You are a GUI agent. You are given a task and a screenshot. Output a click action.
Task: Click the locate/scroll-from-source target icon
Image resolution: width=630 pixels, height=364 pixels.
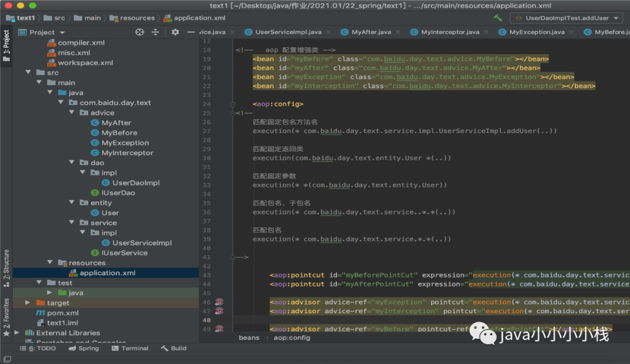click(139, 32)
